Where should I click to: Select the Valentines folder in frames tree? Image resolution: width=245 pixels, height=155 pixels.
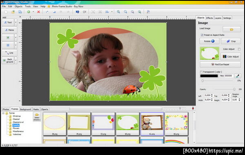(17, 134)
